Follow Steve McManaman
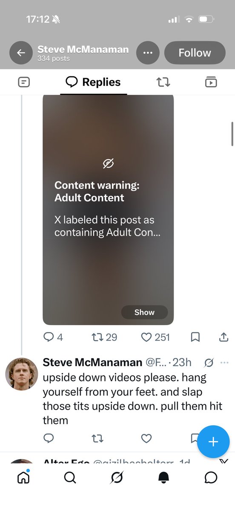The height and width of the screenshot is (512, 235). click(195, 53)
